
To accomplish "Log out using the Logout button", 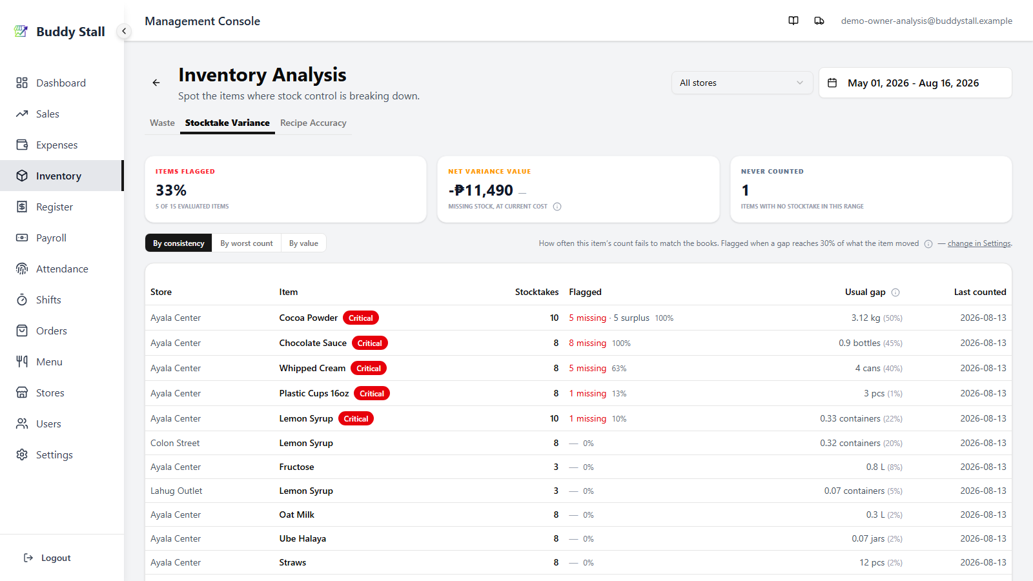I will 47,558.
